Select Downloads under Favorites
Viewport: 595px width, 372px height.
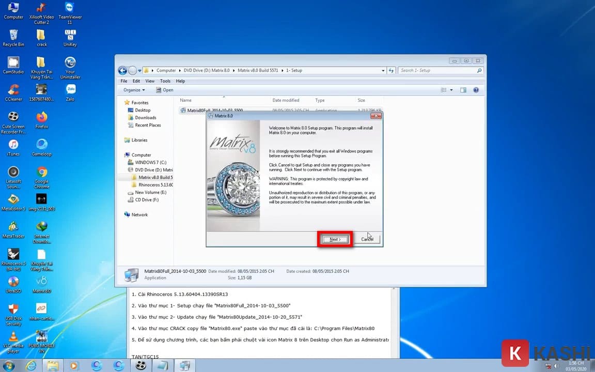tap(145, 117)
